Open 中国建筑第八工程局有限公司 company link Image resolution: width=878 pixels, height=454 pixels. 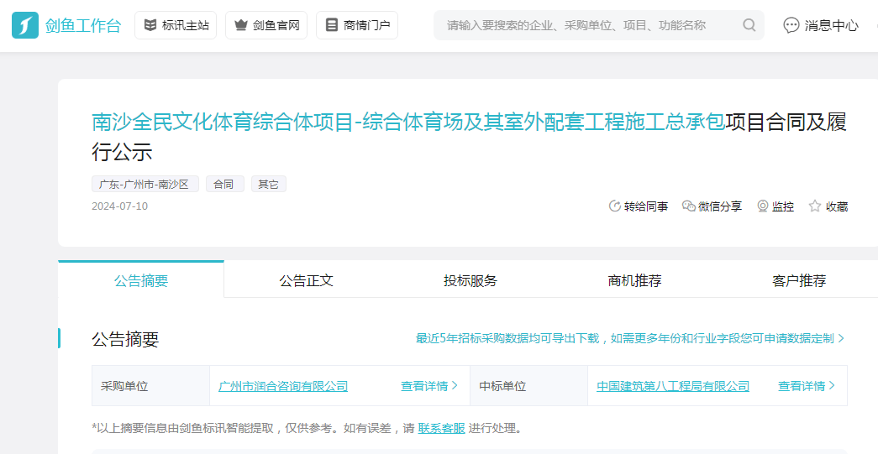click(672, 386)
